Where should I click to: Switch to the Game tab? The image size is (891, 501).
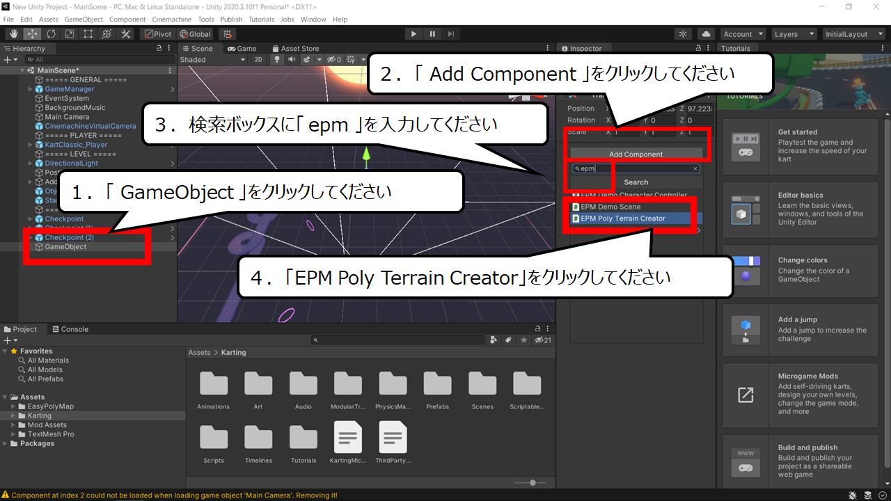[242, 49]
